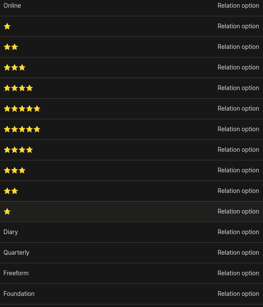
Task: Select the two-star option nearest the Online row
Action: [x=131, y=47]
